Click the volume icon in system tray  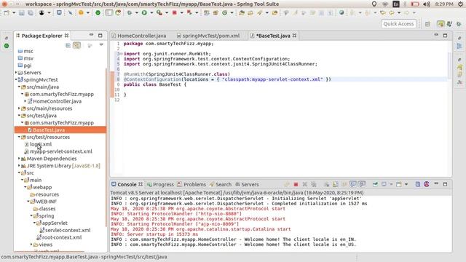[x=427, y=4]
